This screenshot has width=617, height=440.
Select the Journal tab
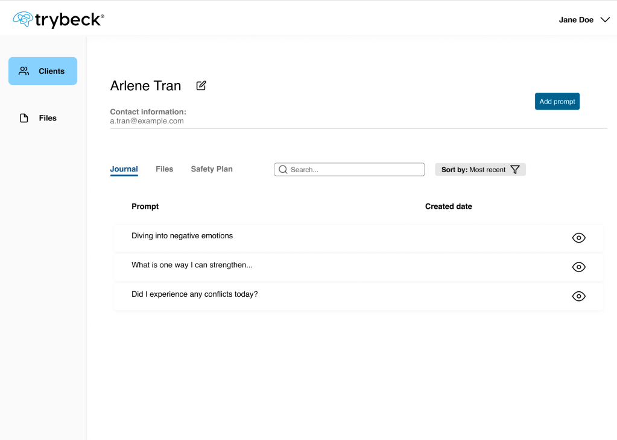124,169
